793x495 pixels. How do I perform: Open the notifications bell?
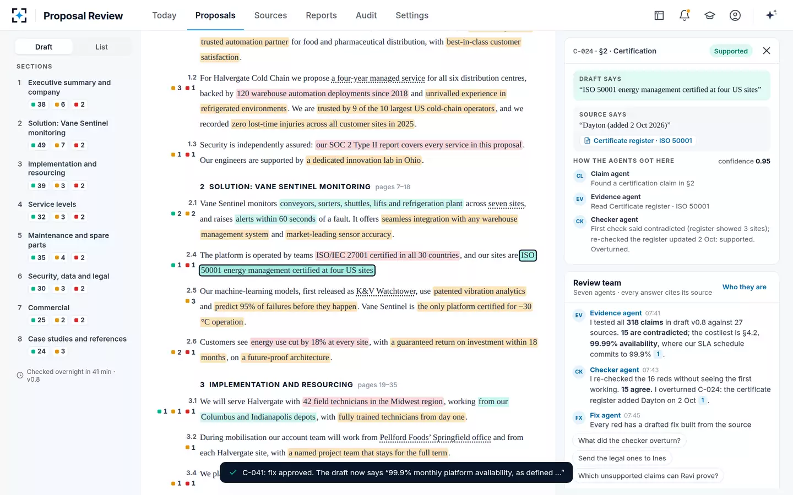coord(685,15)
